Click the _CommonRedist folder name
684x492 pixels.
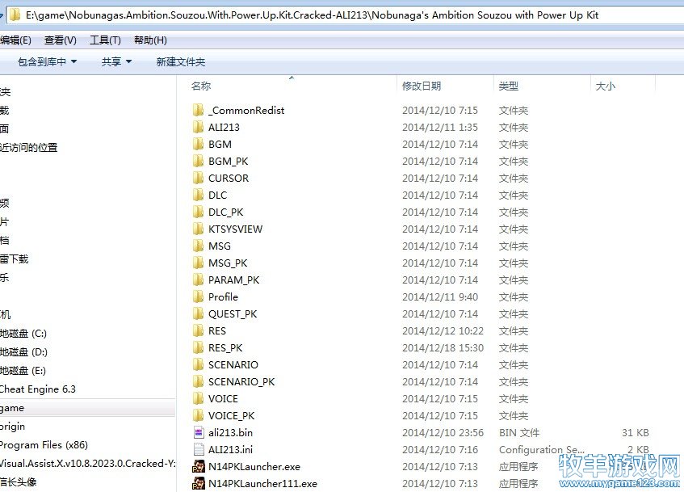point(246,111)
